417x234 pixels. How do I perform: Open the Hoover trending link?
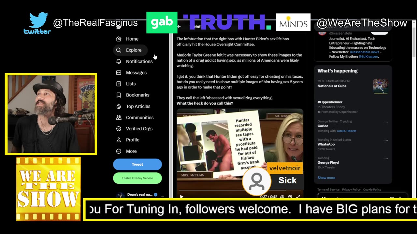[352, 131]
